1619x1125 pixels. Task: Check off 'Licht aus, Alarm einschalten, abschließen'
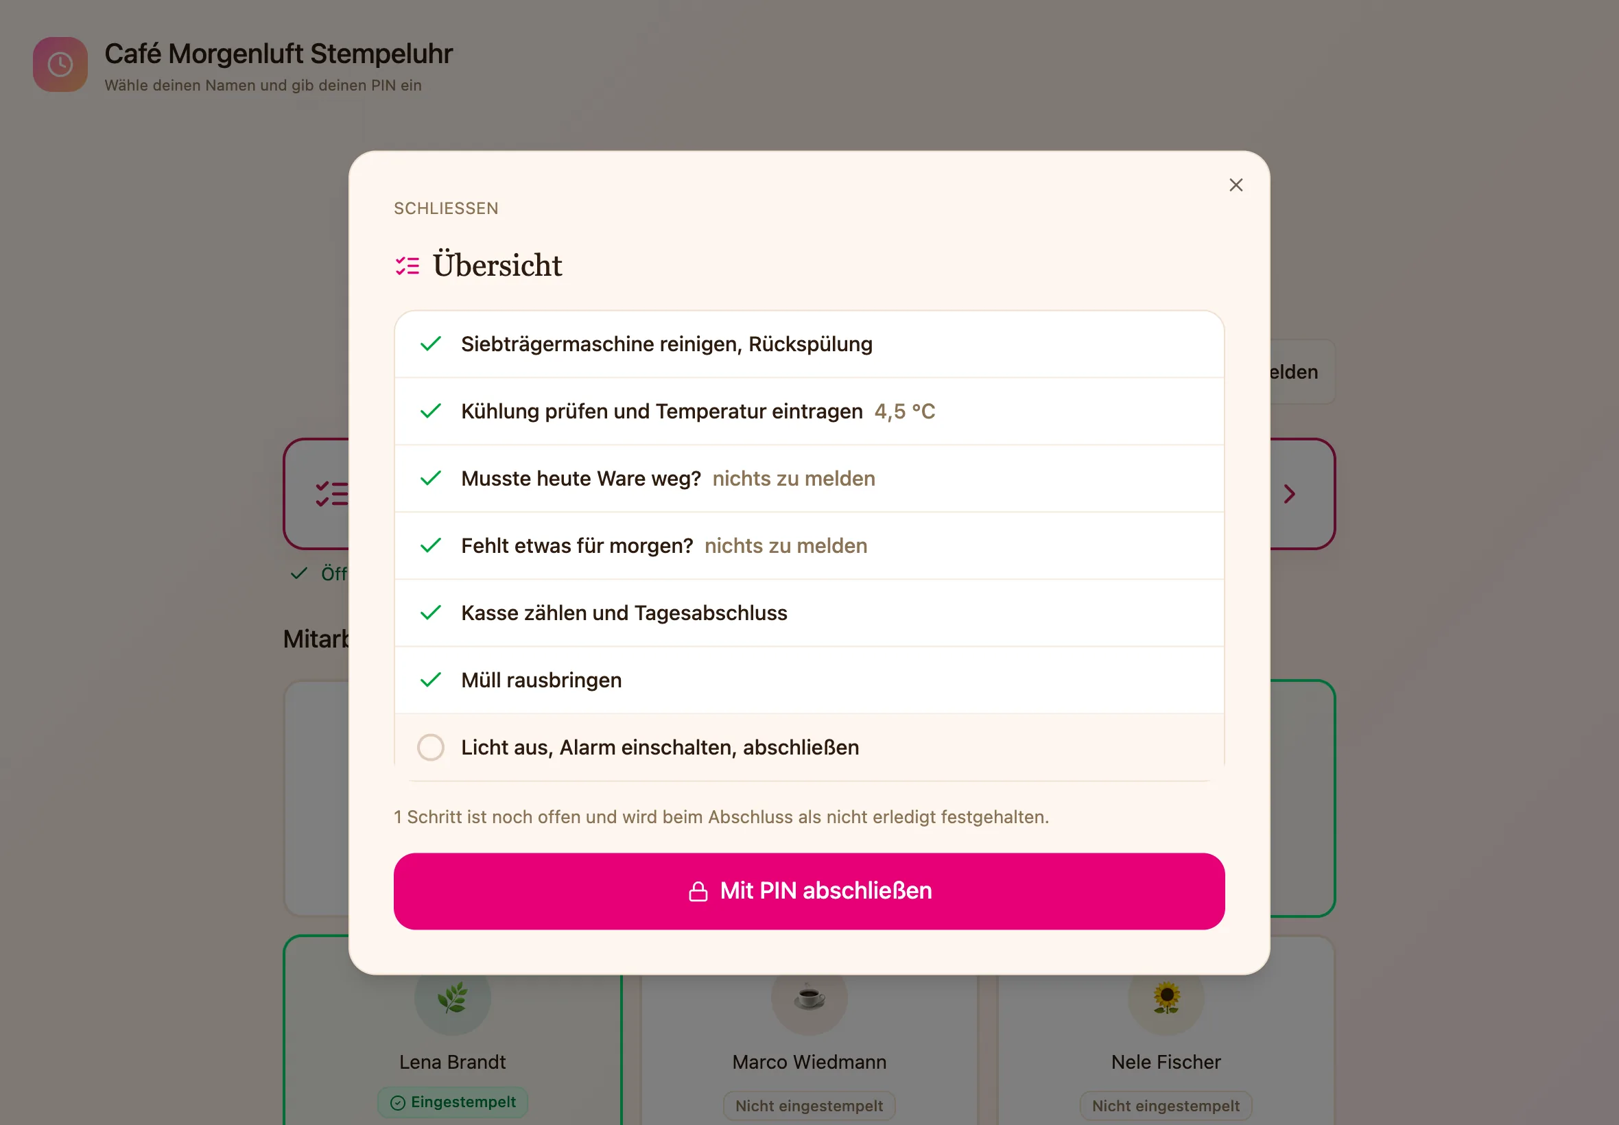[431, 747]
